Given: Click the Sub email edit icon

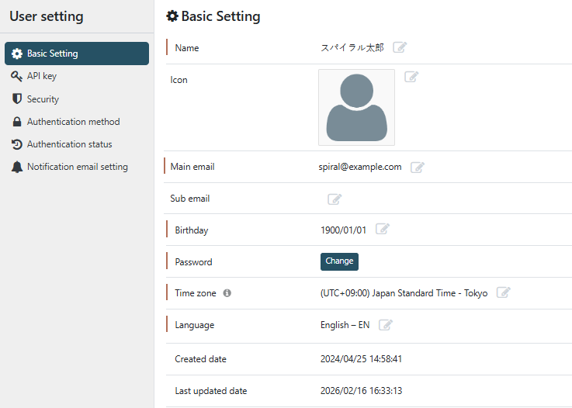Looking at the screenshot, I should click(335, 199).
